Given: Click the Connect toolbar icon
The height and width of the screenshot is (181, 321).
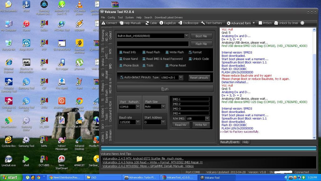Looking at the screenshot, I should coord(109,23).
